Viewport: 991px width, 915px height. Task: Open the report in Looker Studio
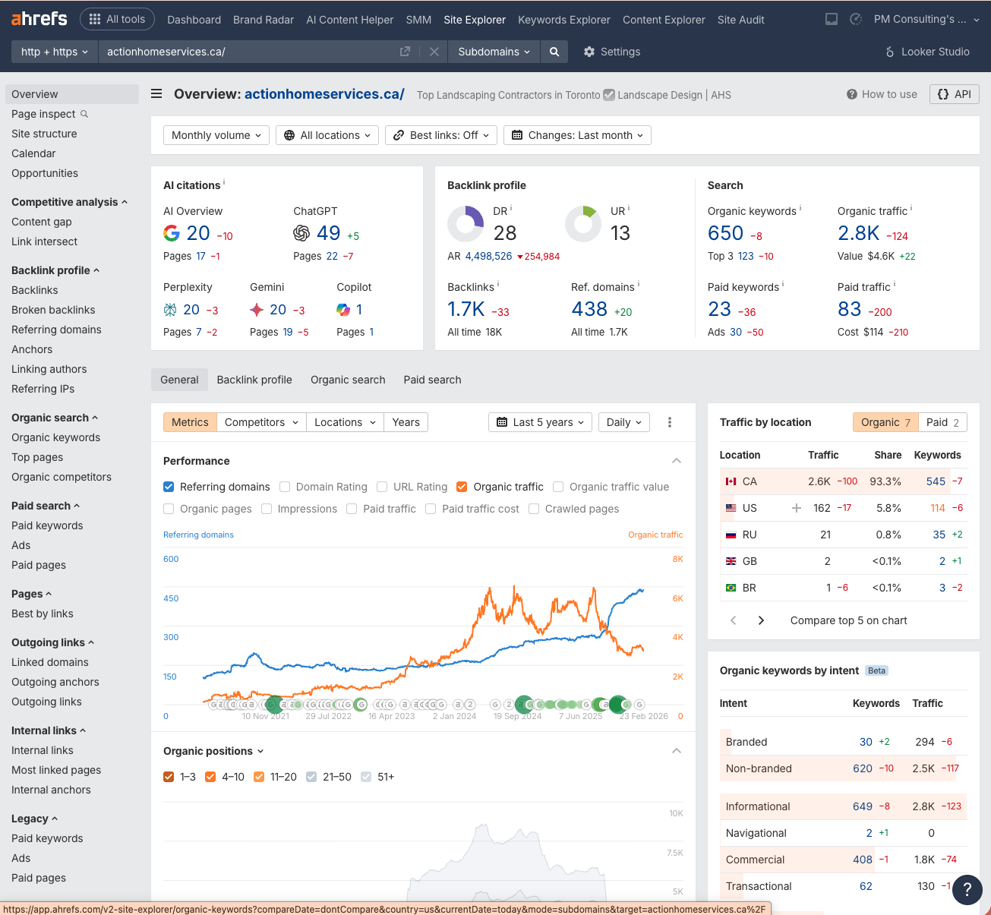[x=927, y=52]
